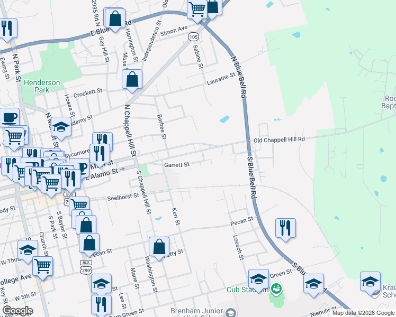The width and height of the screenshot is (396, 317).
Task: Click the Independence St label
Action: (151, 41)
